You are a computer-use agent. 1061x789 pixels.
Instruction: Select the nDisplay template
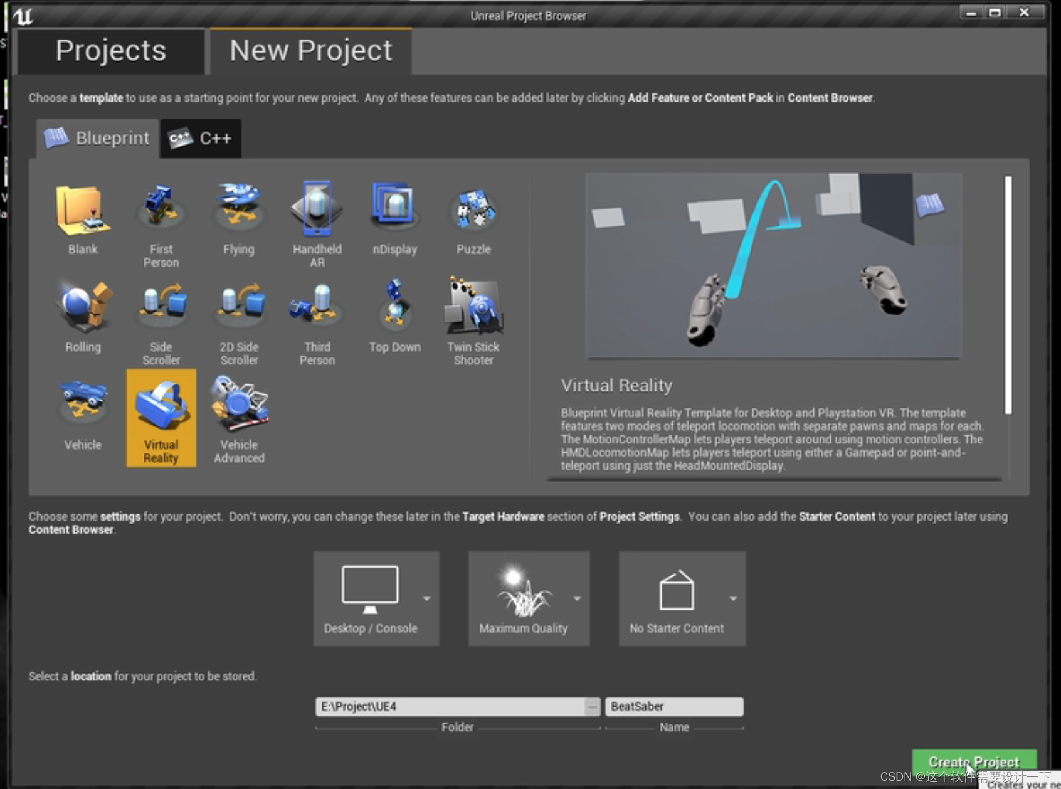coord(395,216)
